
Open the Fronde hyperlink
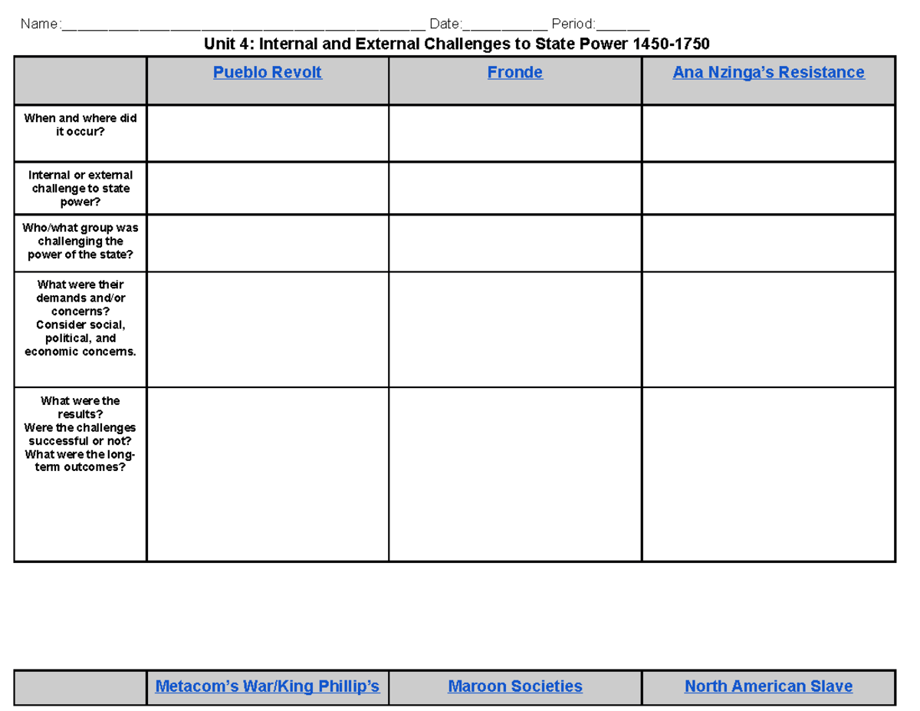click(x=514, y=72)
